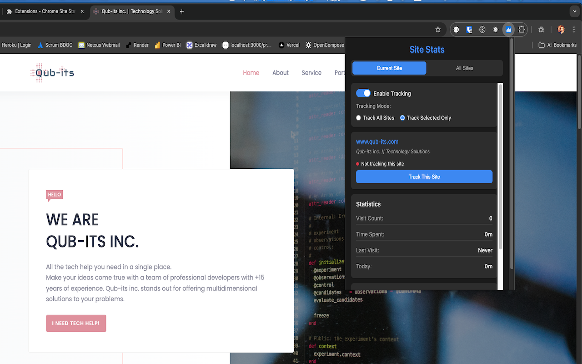Select the Track Selected Only radio option

pos(402,118)
